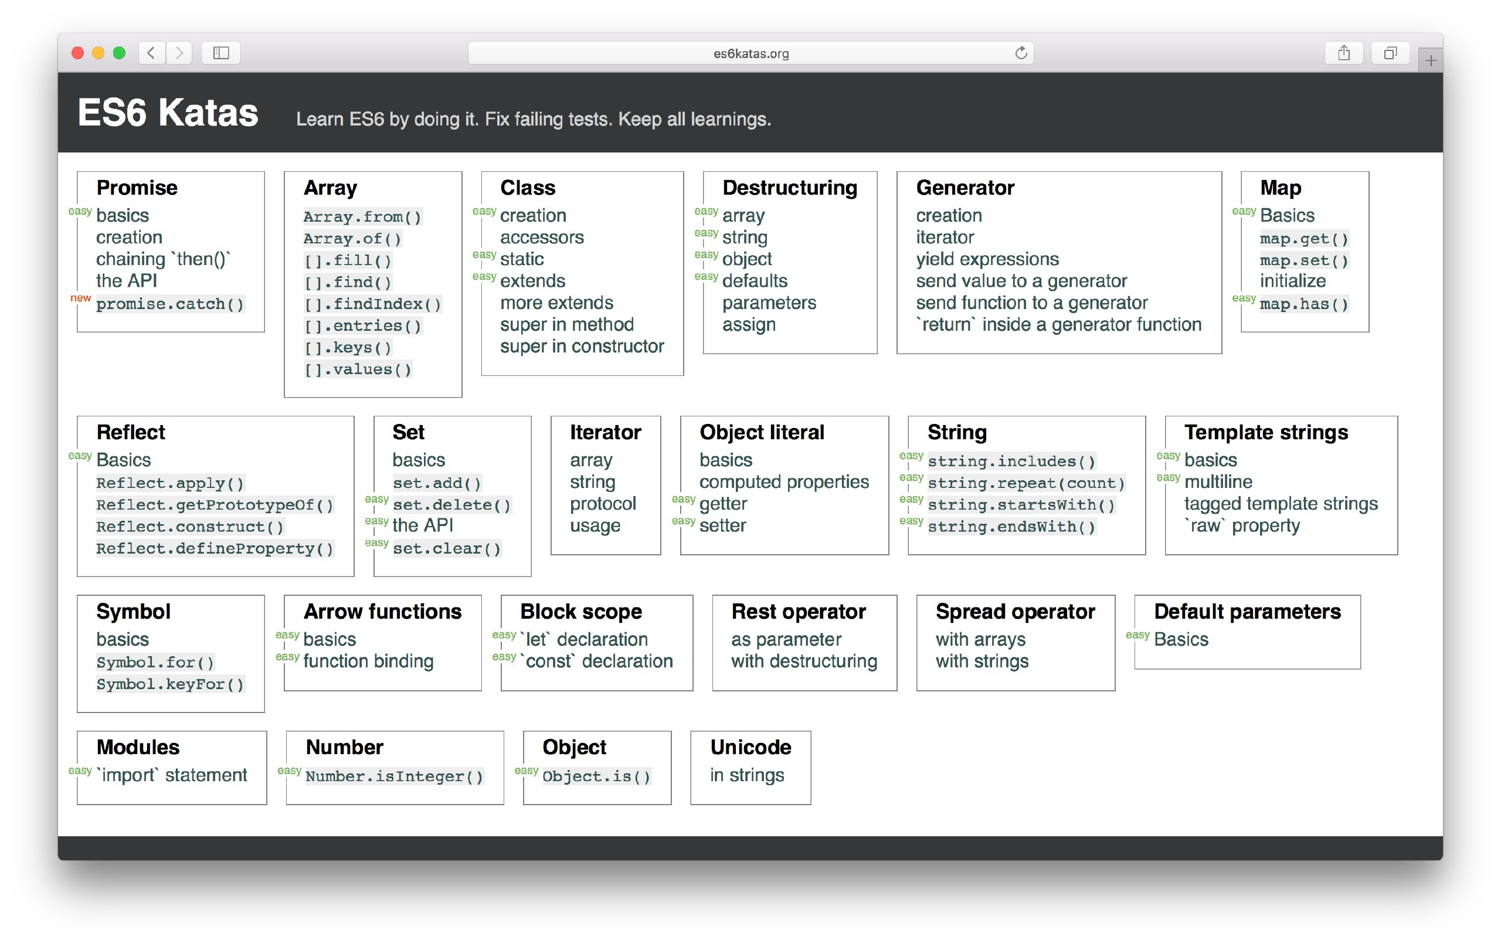The width and height of the screenshot is (1501, 943).
Task: Open Object.is() kata
Action: click(x=596, y=776)
